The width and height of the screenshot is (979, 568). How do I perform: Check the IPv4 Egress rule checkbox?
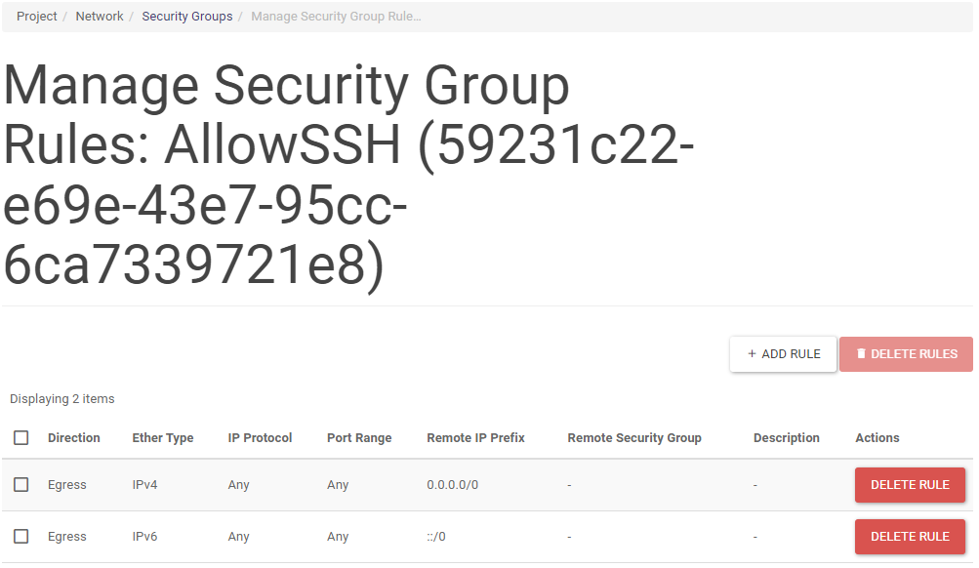pyautogui.click(x=21, y=485)
